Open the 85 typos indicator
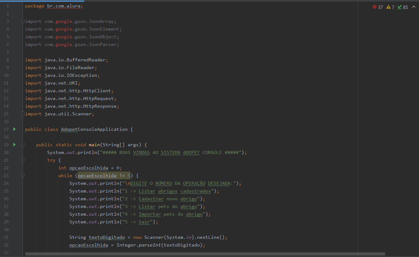The image size is (419, 257). point(403,7)
